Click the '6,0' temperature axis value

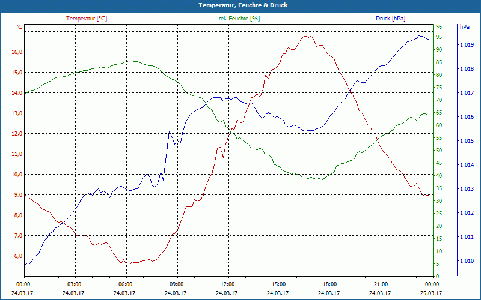tap(19, 256)
